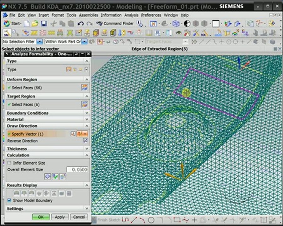This screenshot has width=283, height=226.
Task: Open the Preferences menu
Action: (x=151, y=15)
